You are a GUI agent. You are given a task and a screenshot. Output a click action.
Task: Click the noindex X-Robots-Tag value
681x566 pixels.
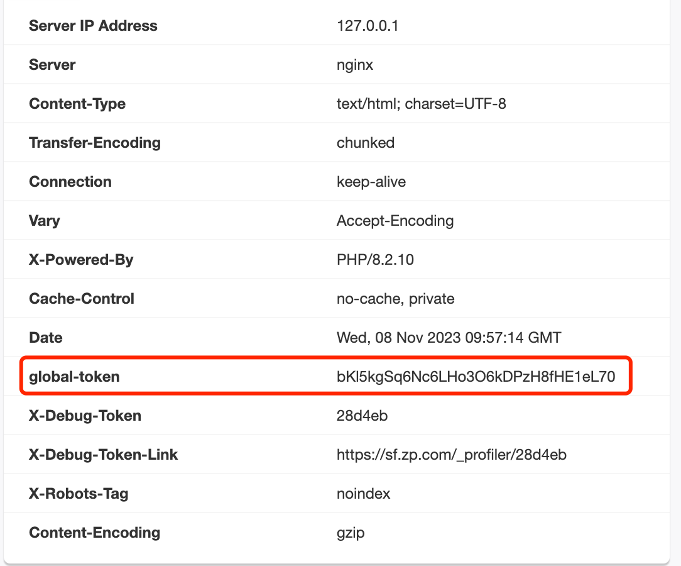pos(363,494)
